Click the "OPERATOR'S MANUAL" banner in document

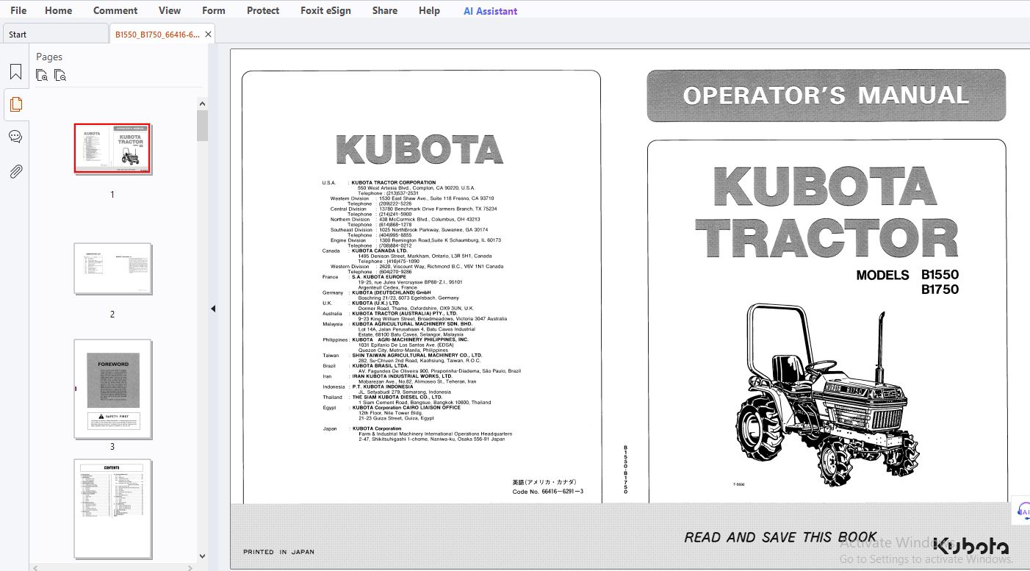(826, 96)
